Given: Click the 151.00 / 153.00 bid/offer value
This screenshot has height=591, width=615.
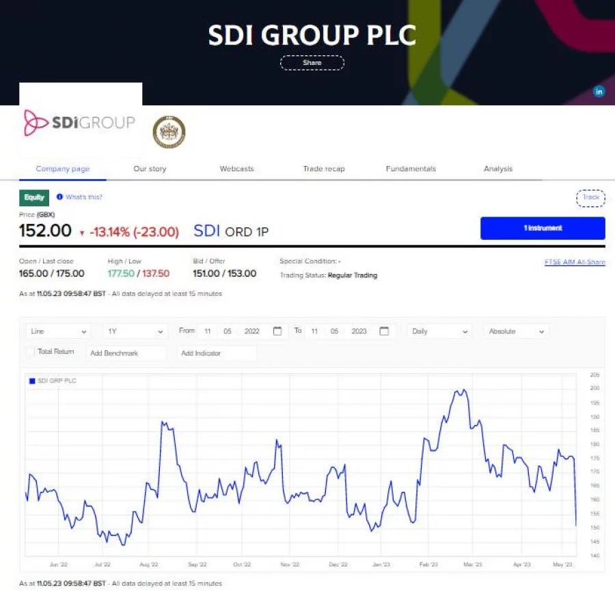Looking at the screenshot, I should pyautogui.click(x=224, y=273).
